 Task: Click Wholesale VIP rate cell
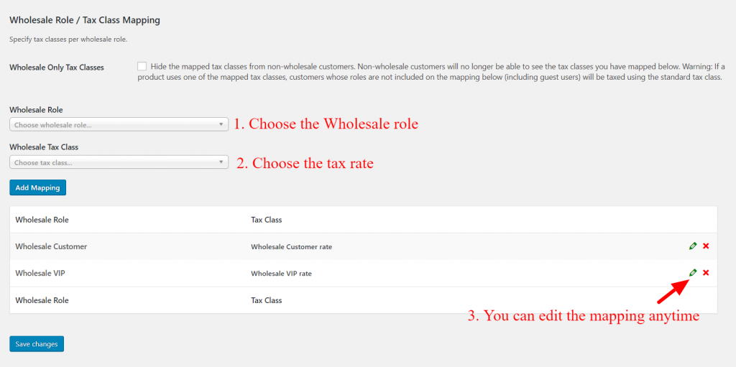click(281, 274)
